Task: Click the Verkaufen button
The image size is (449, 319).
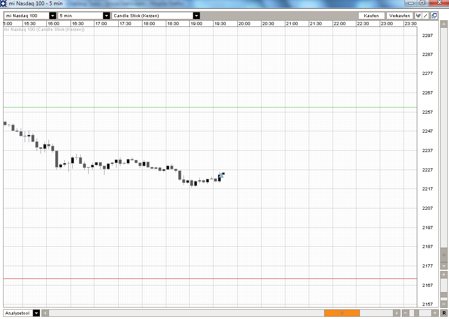Action: 400,16
